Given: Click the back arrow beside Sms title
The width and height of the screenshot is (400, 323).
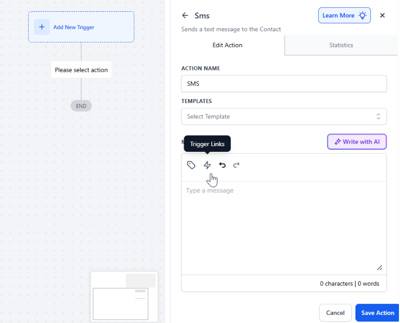Looking at the screenshot, I should coord(185,16).
